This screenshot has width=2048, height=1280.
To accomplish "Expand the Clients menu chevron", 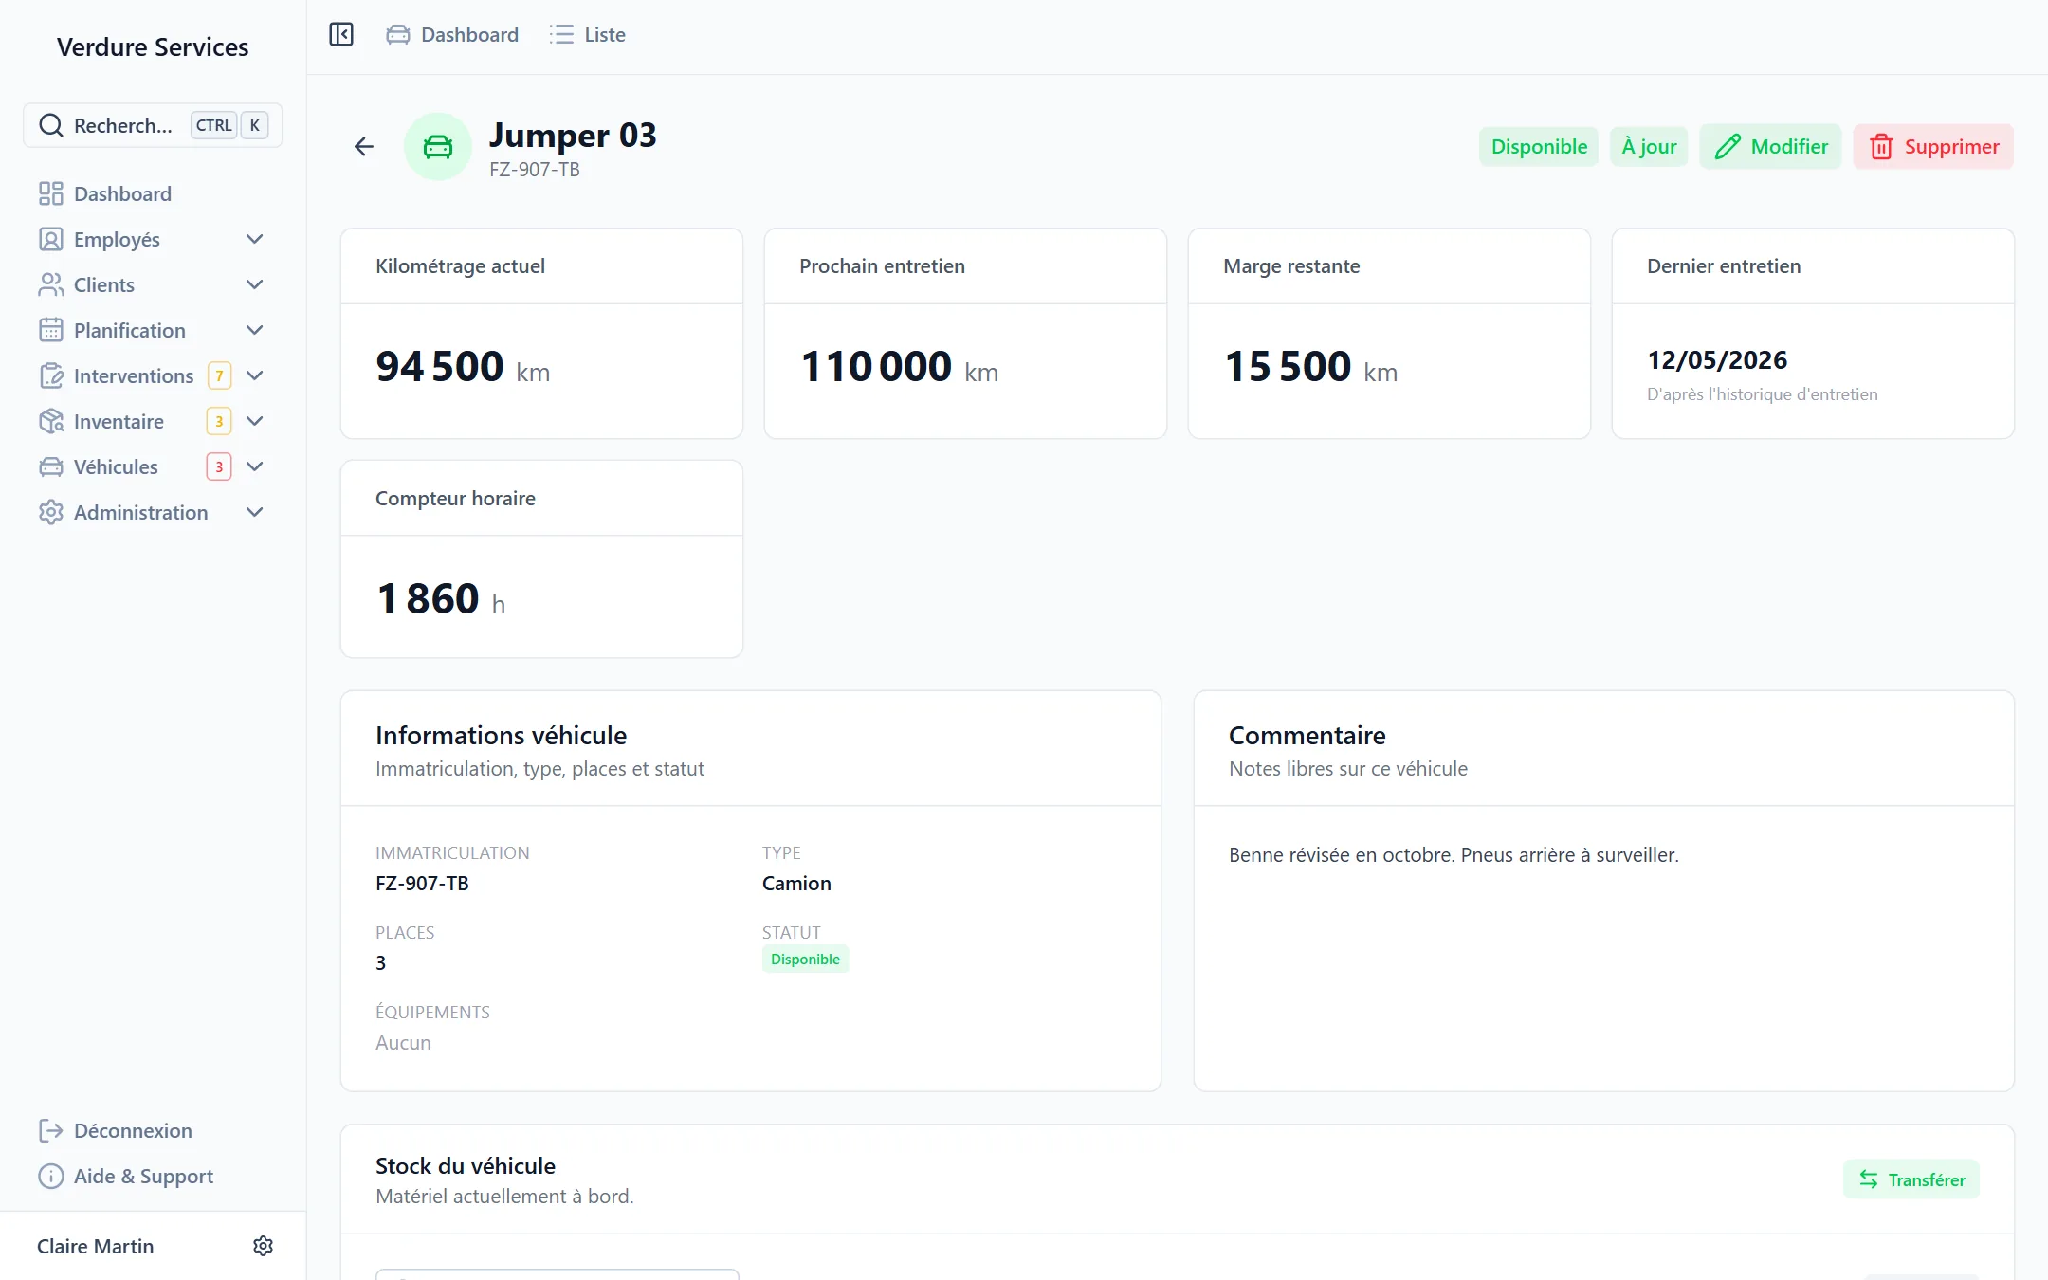I will coord(254,284).
